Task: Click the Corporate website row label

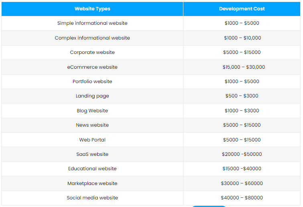Action: coord(92,52)
